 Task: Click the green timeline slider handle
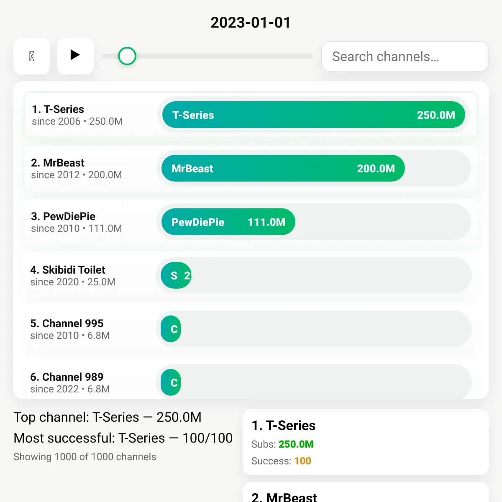point(127,56)
